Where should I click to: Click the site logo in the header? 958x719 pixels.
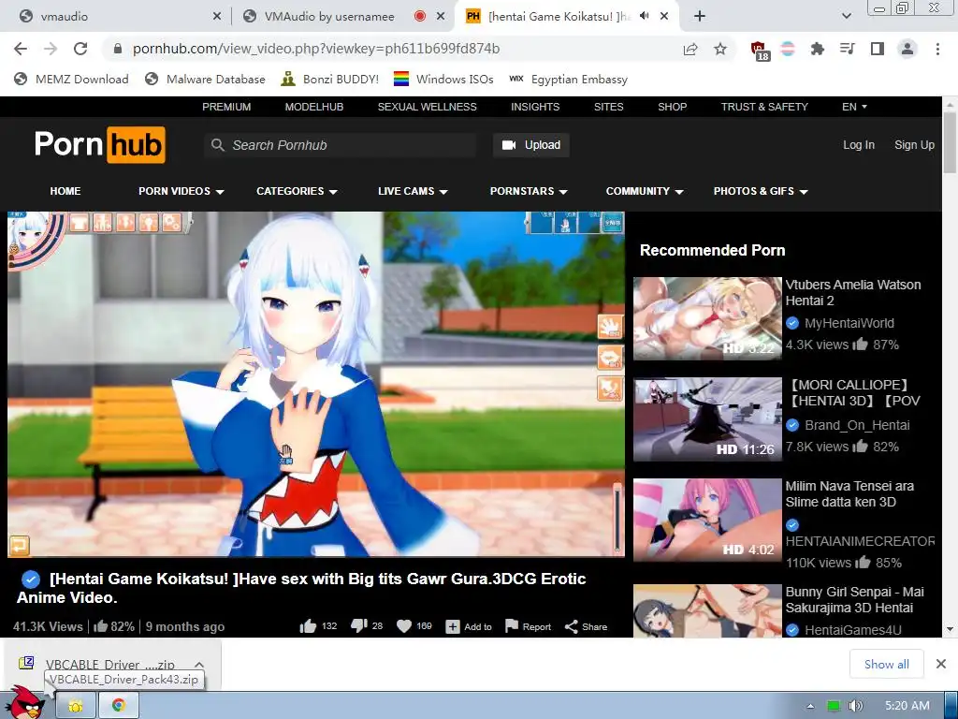coord(99,145)
